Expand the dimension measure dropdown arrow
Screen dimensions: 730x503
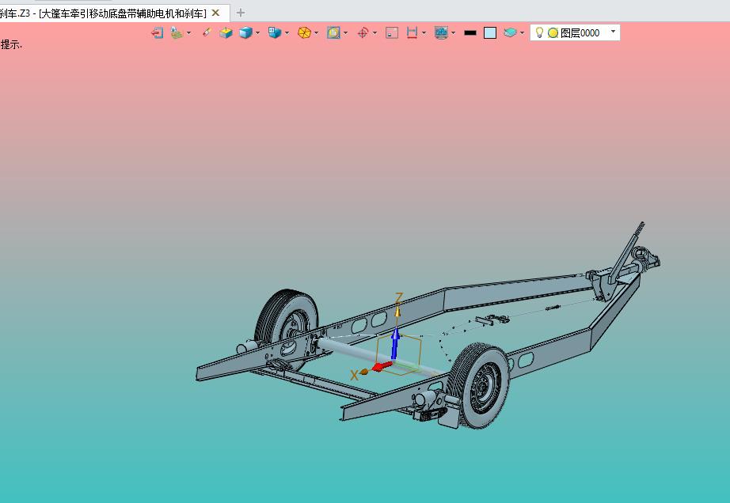pos(424,33)
